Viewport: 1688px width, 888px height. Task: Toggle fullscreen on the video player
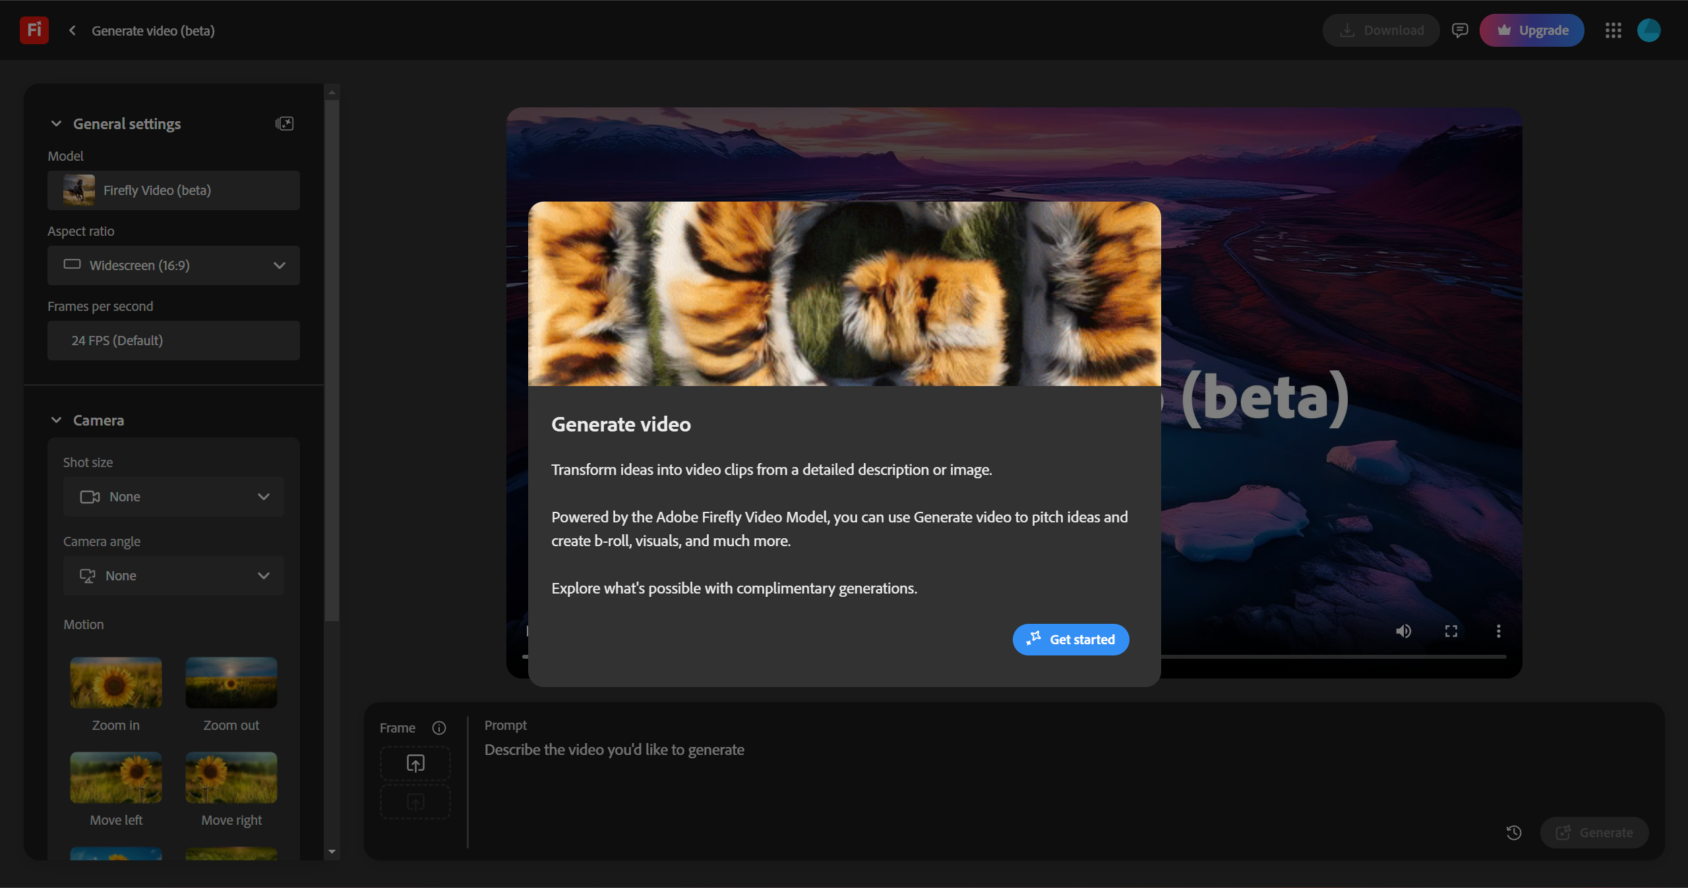click(x=1451, y=631)
